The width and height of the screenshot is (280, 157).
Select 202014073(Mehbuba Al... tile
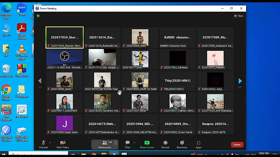[102, 124]
